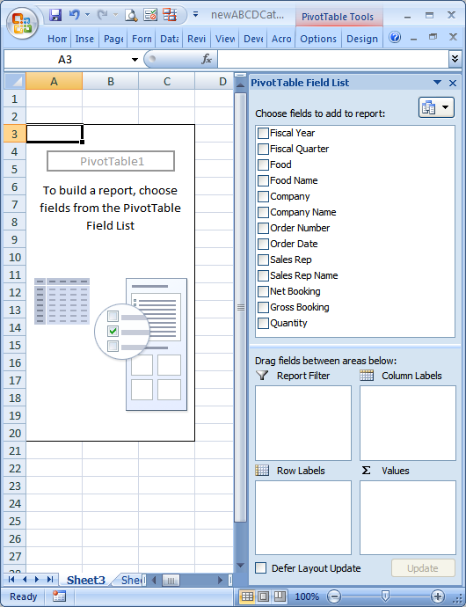Click vertical scrollbar up arrow
The width and height of the screenshot is (466, 607).
click(240, 85)
